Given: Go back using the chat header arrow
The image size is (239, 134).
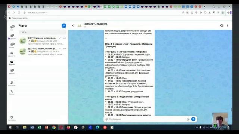Looking at the screenshot, I should 73,26.
